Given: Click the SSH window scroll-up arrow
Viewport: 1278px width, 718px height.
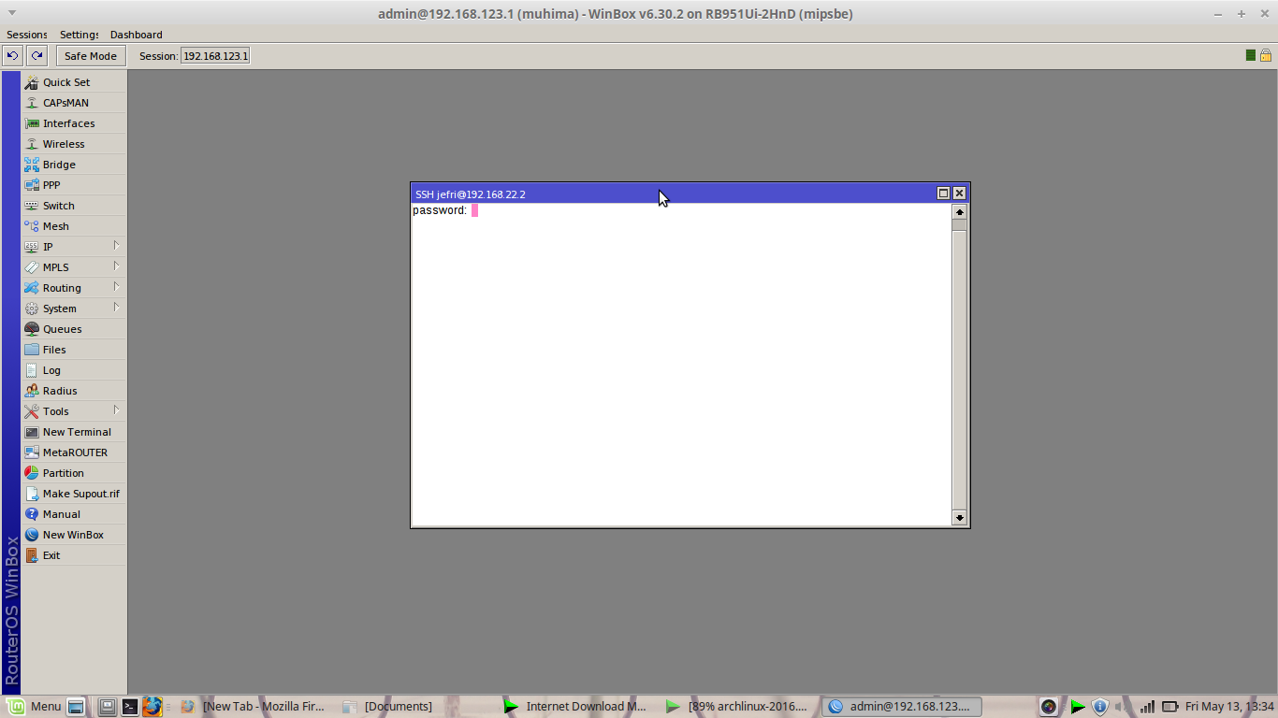Looking at the screenshot, I should click(959, 212).
